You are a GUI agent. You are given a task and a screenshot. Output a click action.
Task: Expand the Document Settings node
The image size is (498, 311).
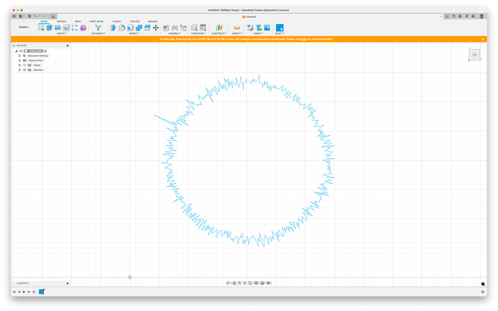point(20,56)
